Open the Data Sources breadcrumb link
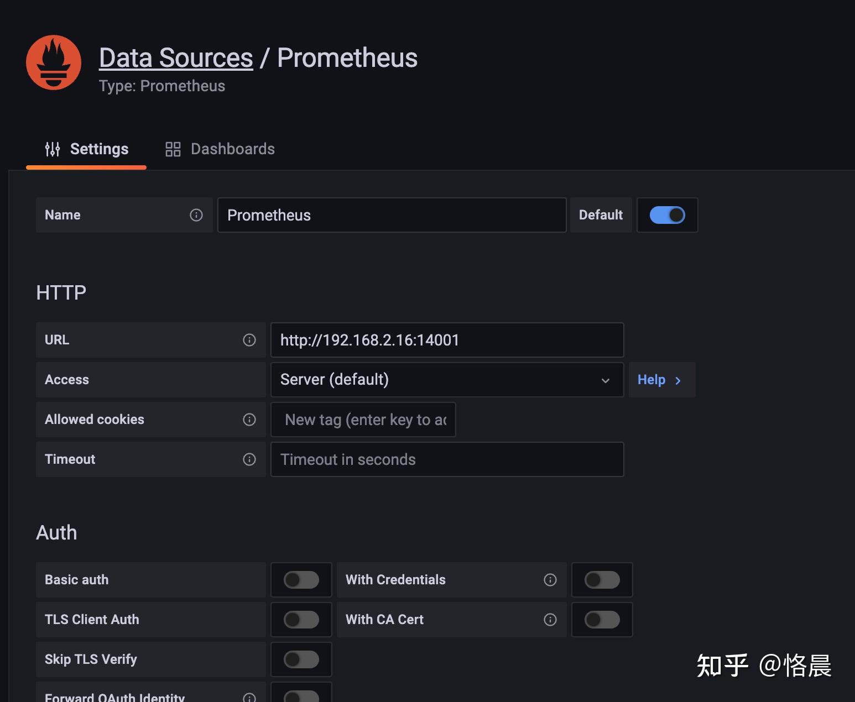The width and height of the screenshot is (855, 702). (175, 57)
